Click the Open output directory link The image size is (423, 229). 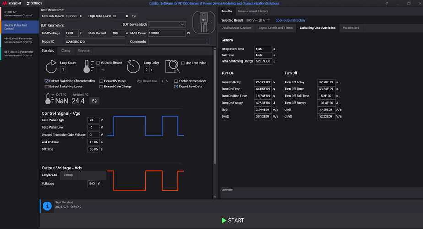(x=290, y=20)
